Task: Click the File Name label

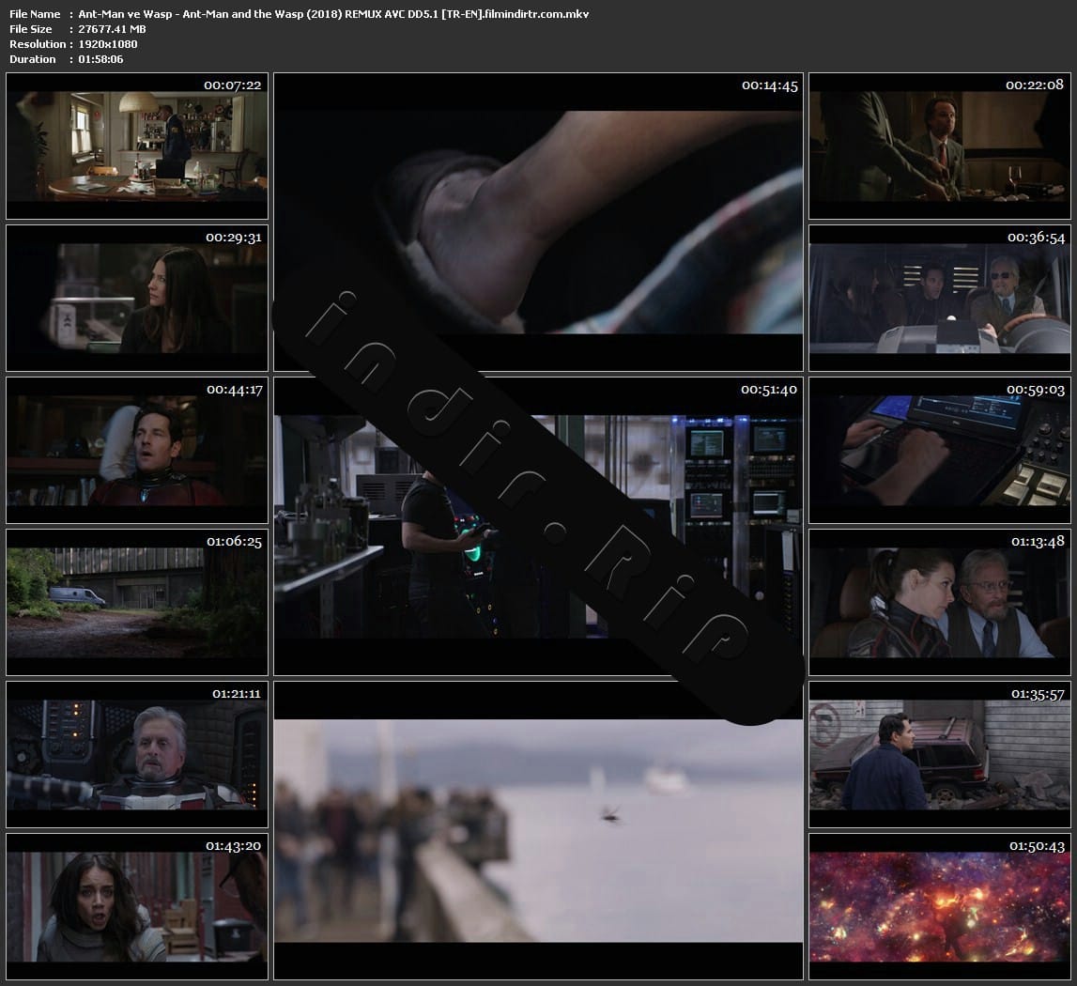Action: [35, 14]
